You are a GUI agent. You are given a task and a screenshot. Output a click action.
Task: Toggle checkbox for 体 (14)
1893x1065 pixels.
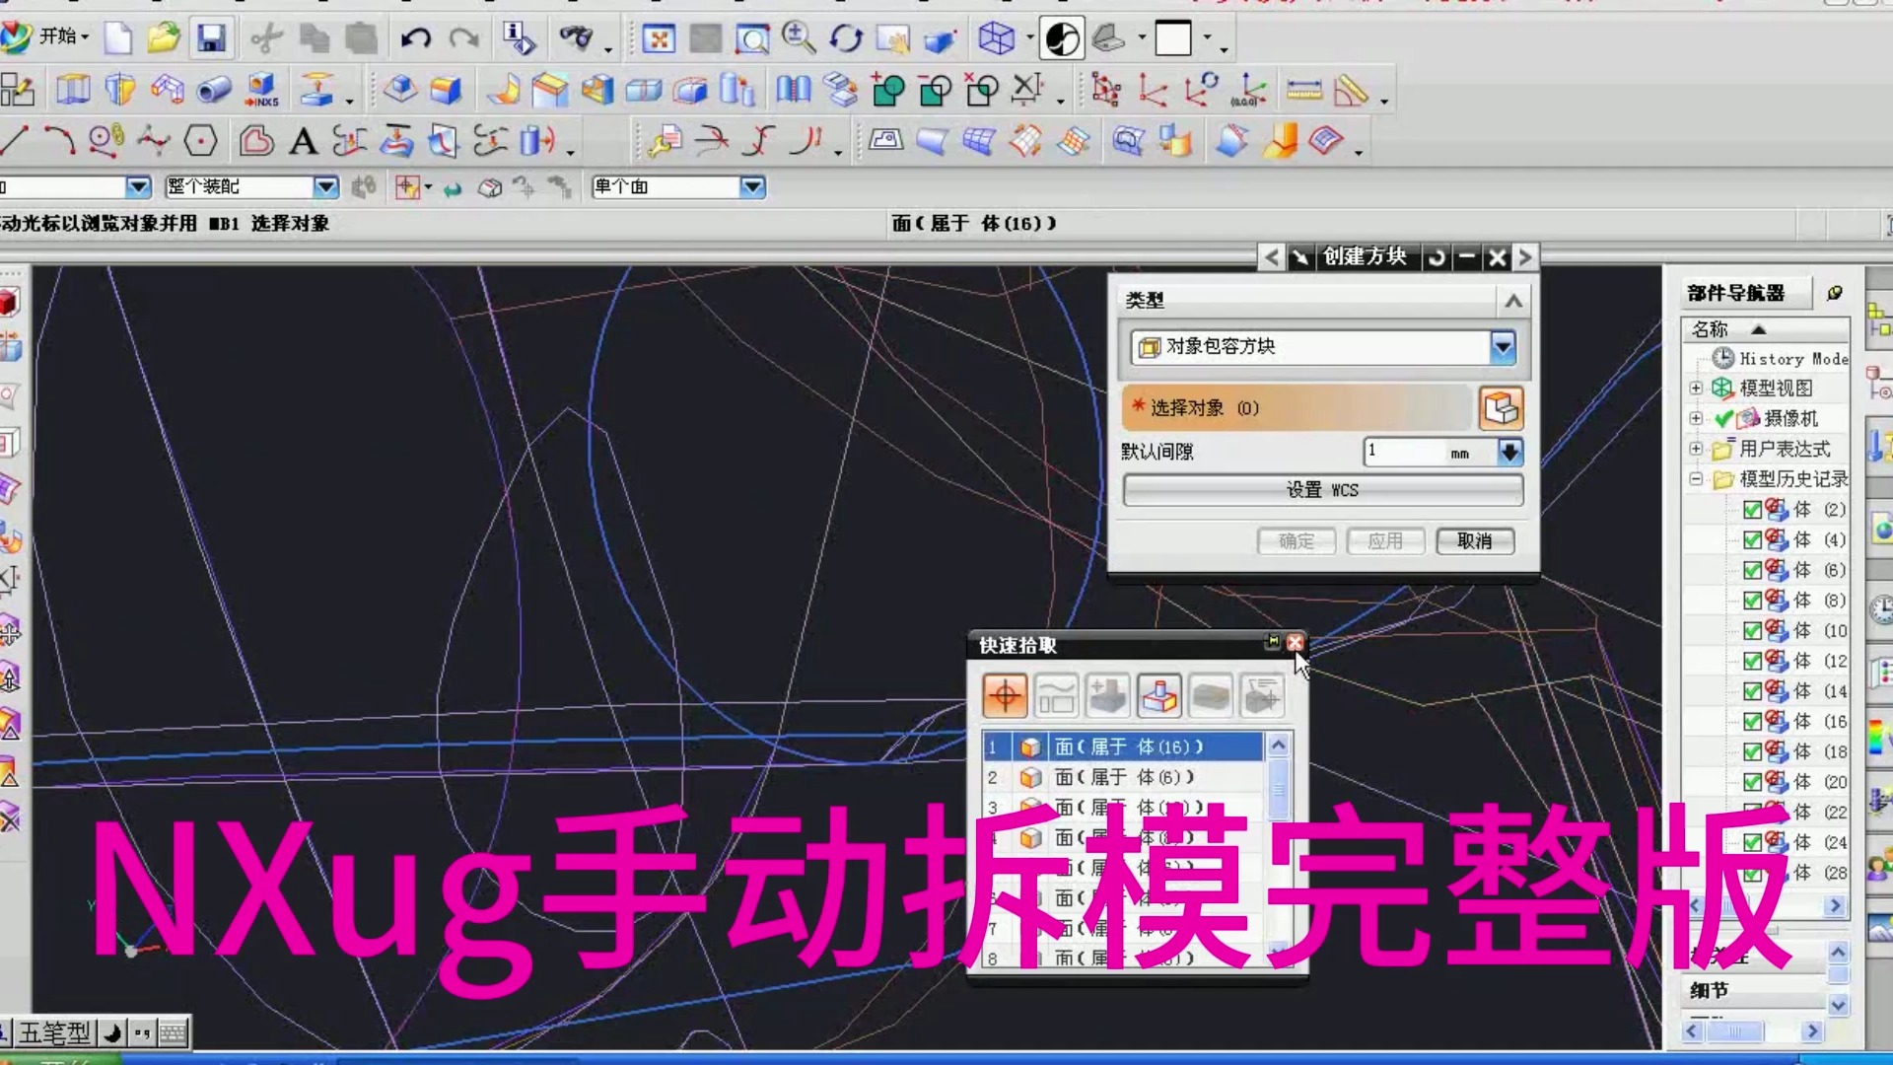(x=1752, y=691)
